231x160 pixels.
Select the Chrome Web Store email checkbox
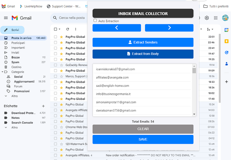(x=55, y=127)
